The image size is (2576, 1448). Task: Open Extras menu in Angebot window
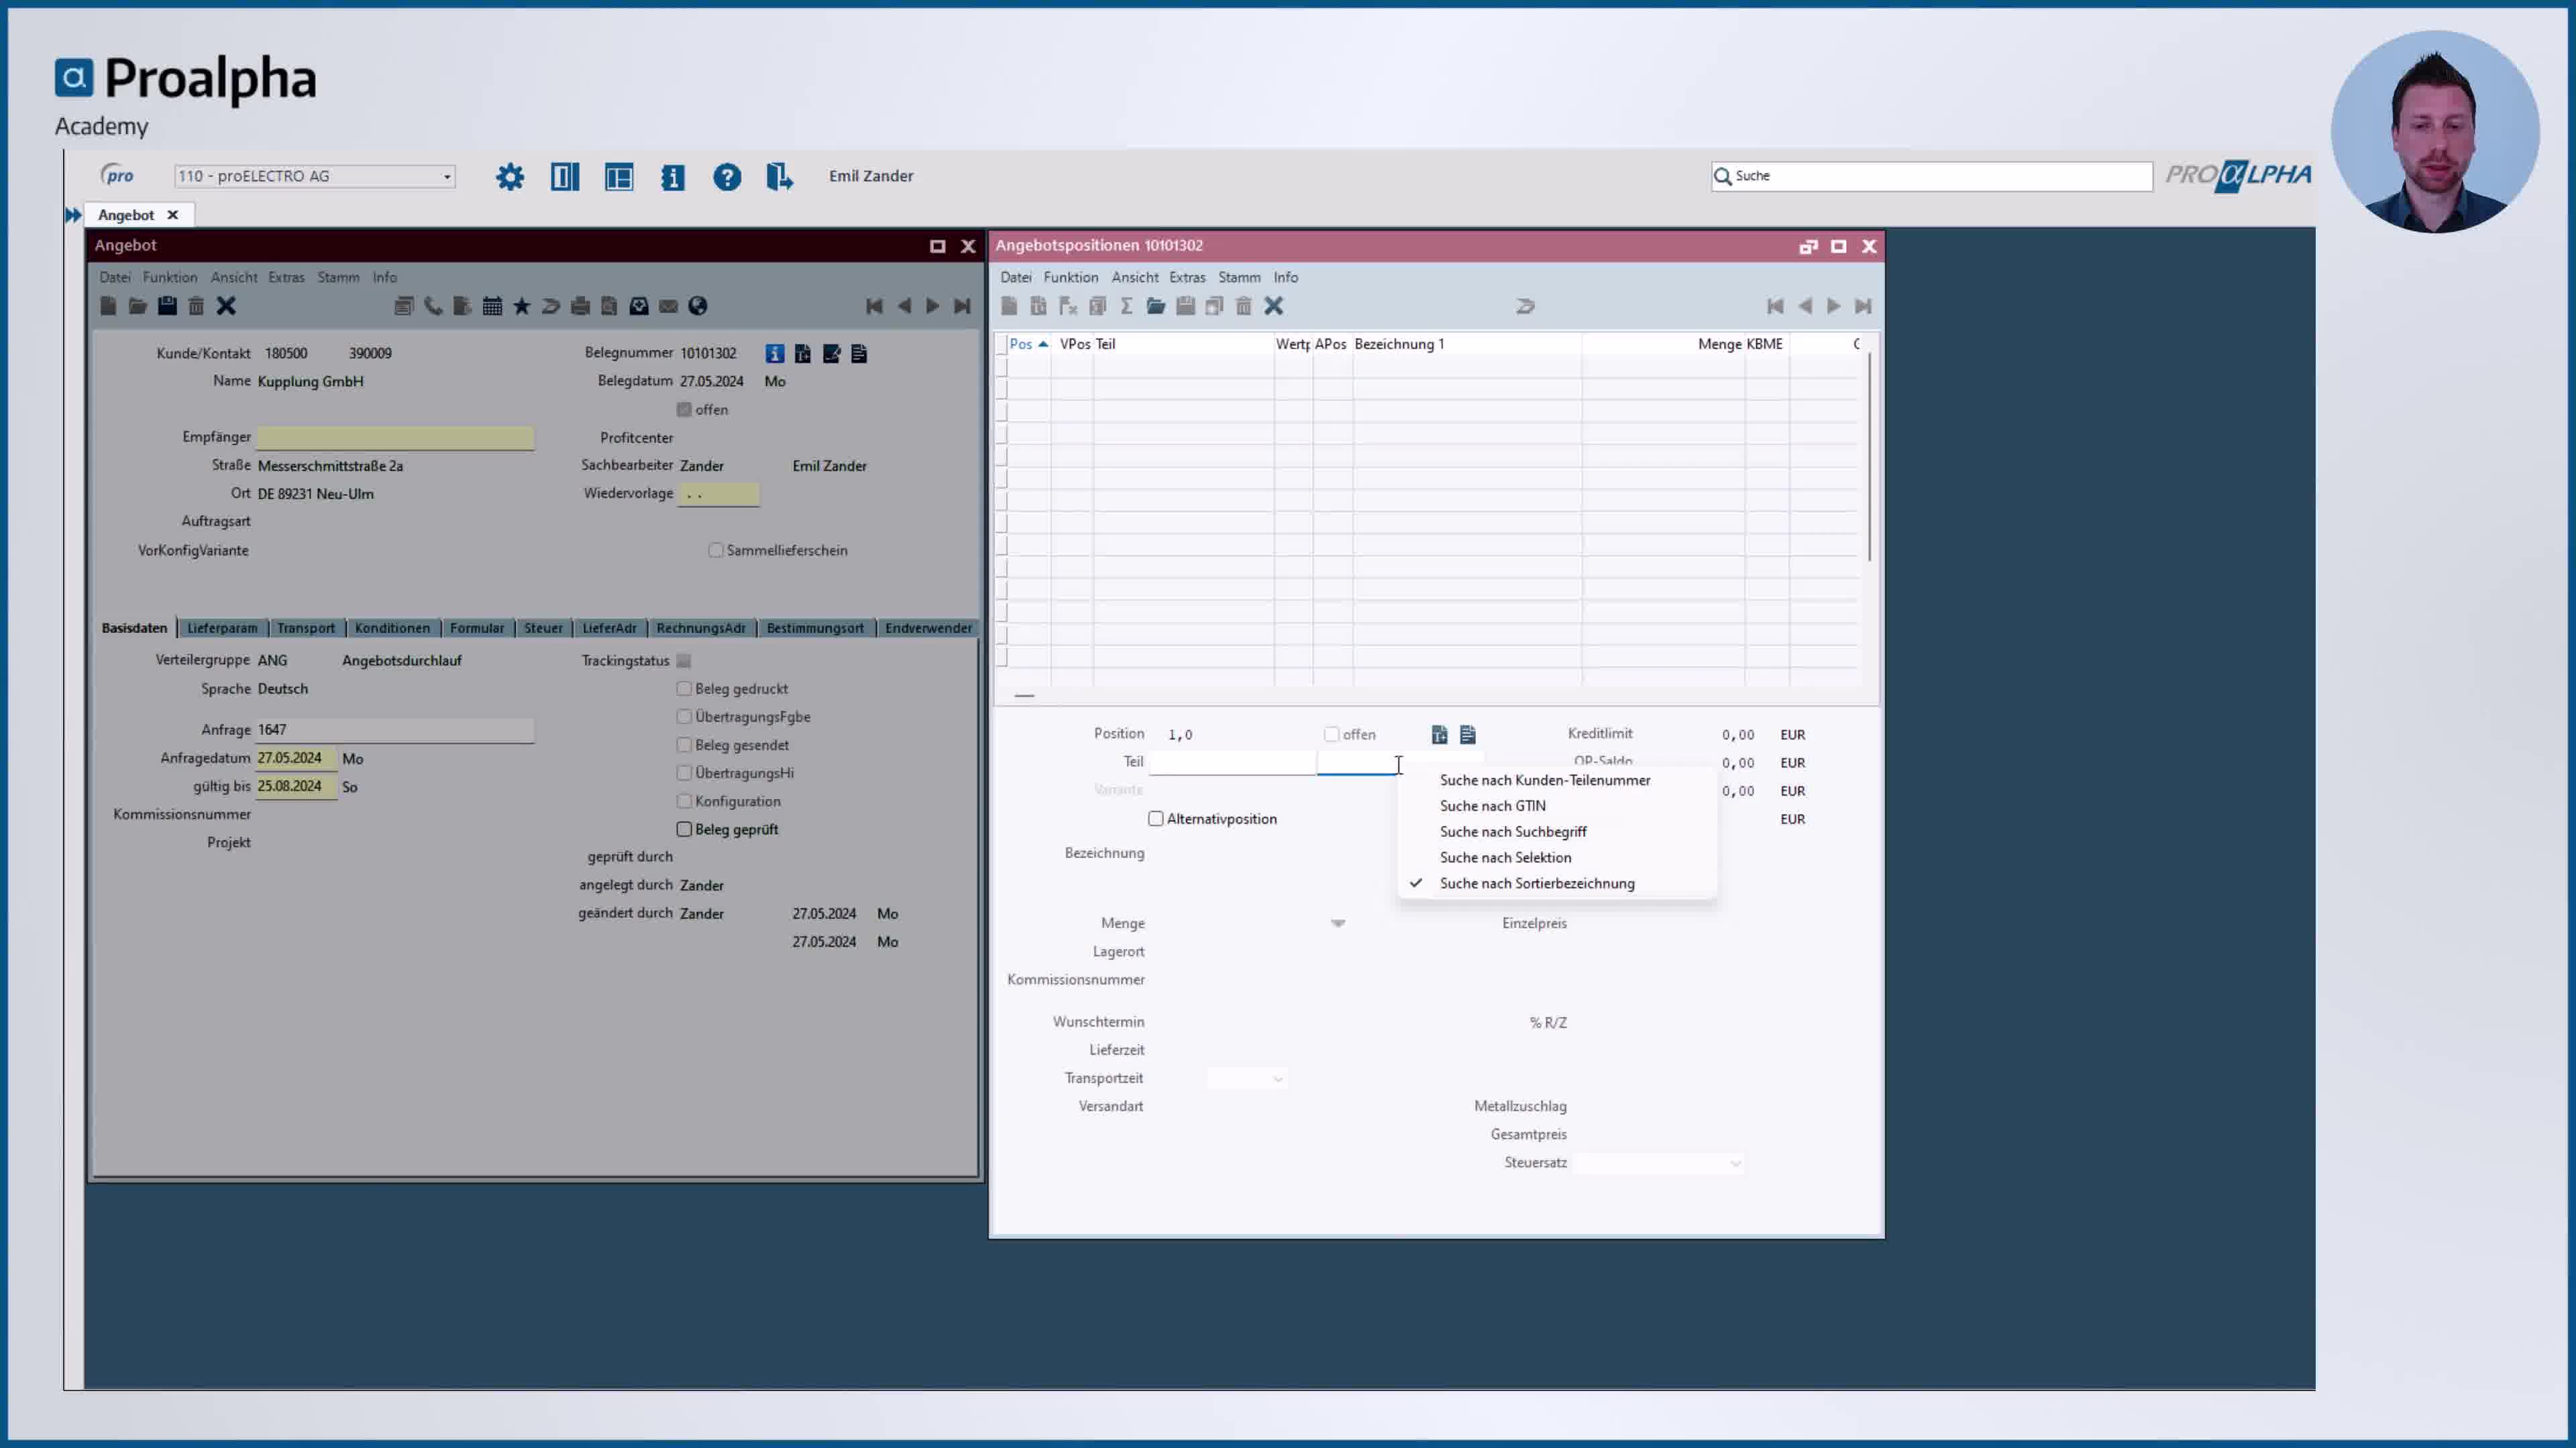[286, 278]
